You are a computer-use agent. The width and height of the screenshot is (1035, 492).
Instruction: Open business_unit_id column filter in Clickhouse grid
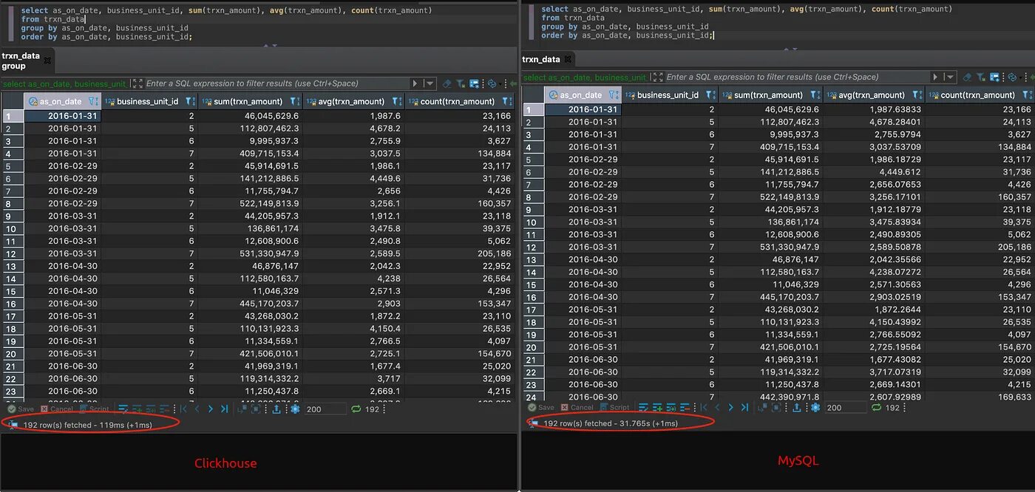[x=189, y=101]
